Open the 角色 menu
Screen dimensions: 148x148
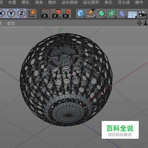108,2
